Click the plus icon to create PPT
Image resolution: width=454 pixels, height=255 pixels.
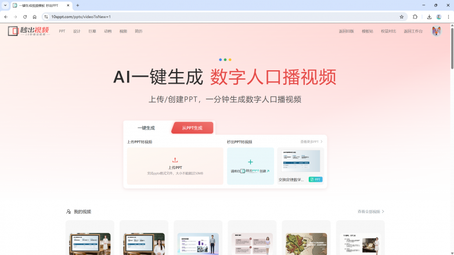pos(250,162)
